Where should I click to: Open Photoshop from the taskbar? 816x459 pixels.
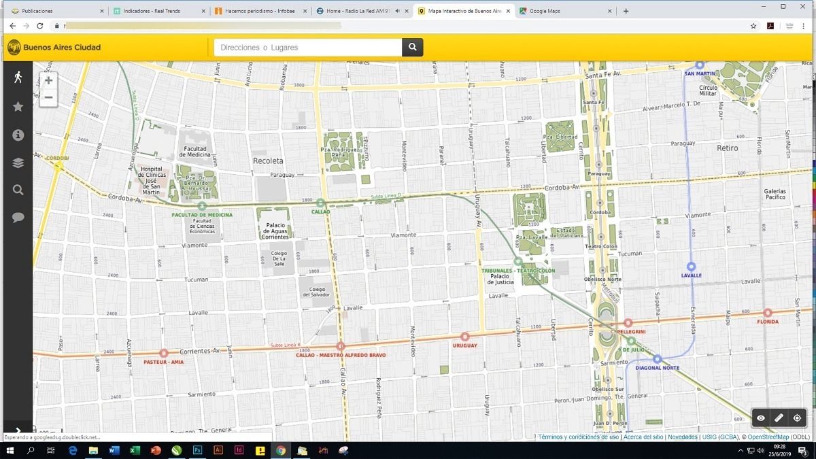[x=198, y=450]
